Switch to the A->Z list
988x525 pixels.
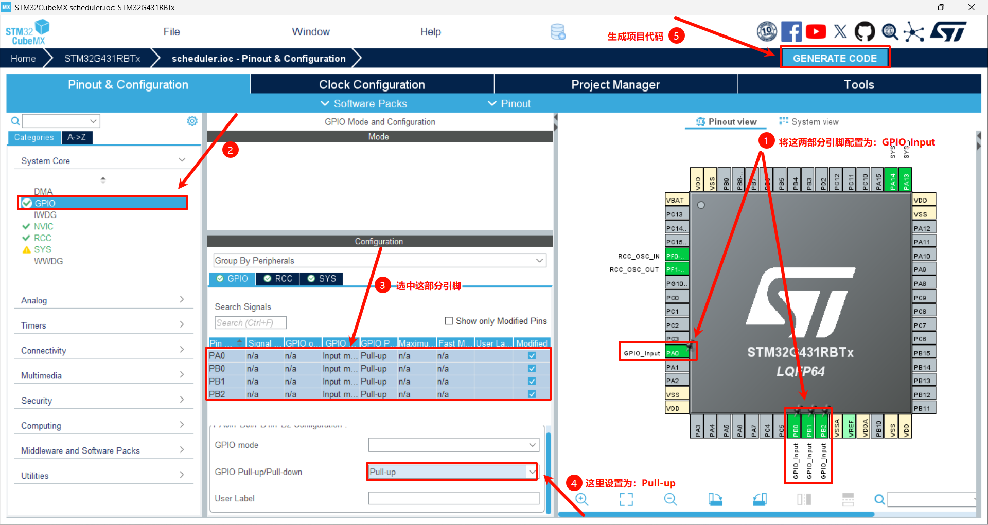[x=77, y=137]
